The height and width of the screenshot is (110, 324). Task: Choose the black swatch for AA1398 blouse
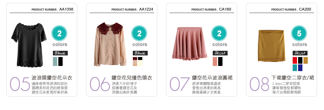click(60, 61)
